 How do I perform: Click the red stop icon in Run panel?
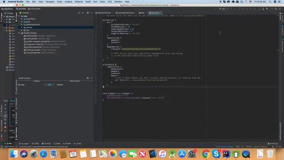pos(5,127)
